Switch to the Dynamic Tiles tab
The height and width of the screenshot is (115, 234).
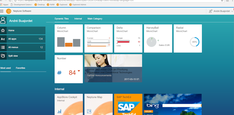pos(62,19)
